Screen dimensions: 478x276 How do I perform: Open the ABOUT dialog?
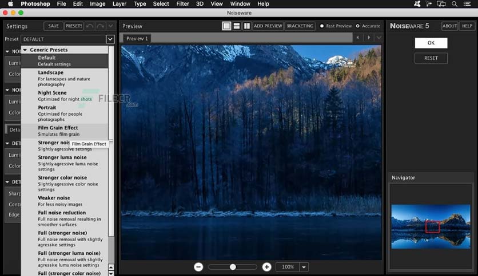(x=449, y=26)
